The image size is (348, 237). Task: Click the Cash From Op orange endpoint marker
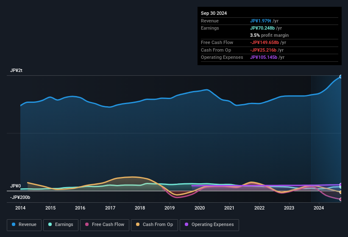(341, 192)
